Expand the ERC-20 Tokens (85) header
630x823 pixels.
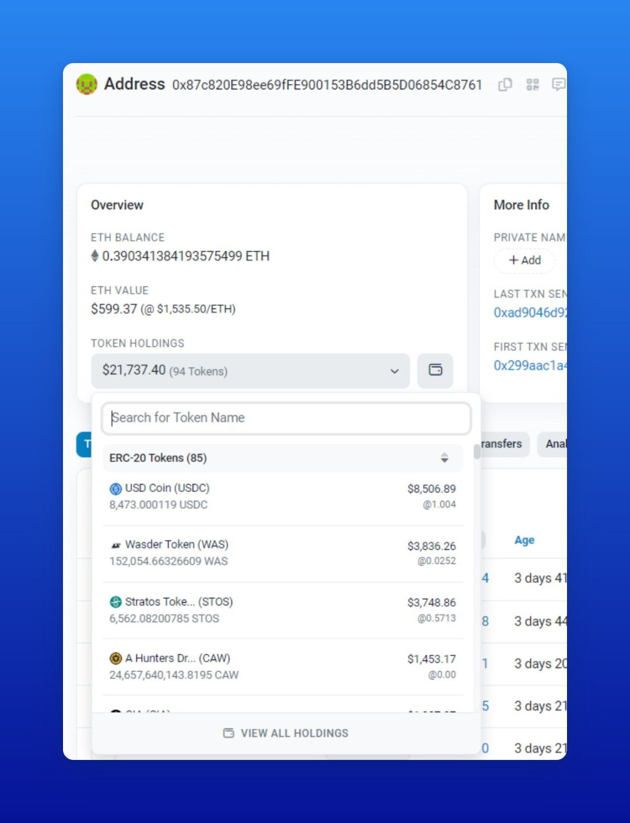click(282, 458)
